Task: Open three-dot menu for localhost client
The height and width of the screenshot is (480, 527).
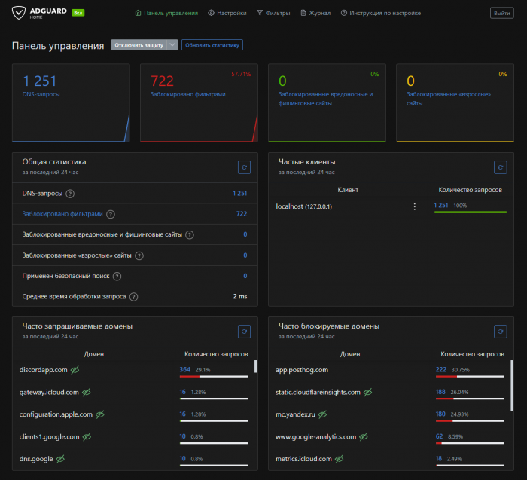Action: (414, 206)
